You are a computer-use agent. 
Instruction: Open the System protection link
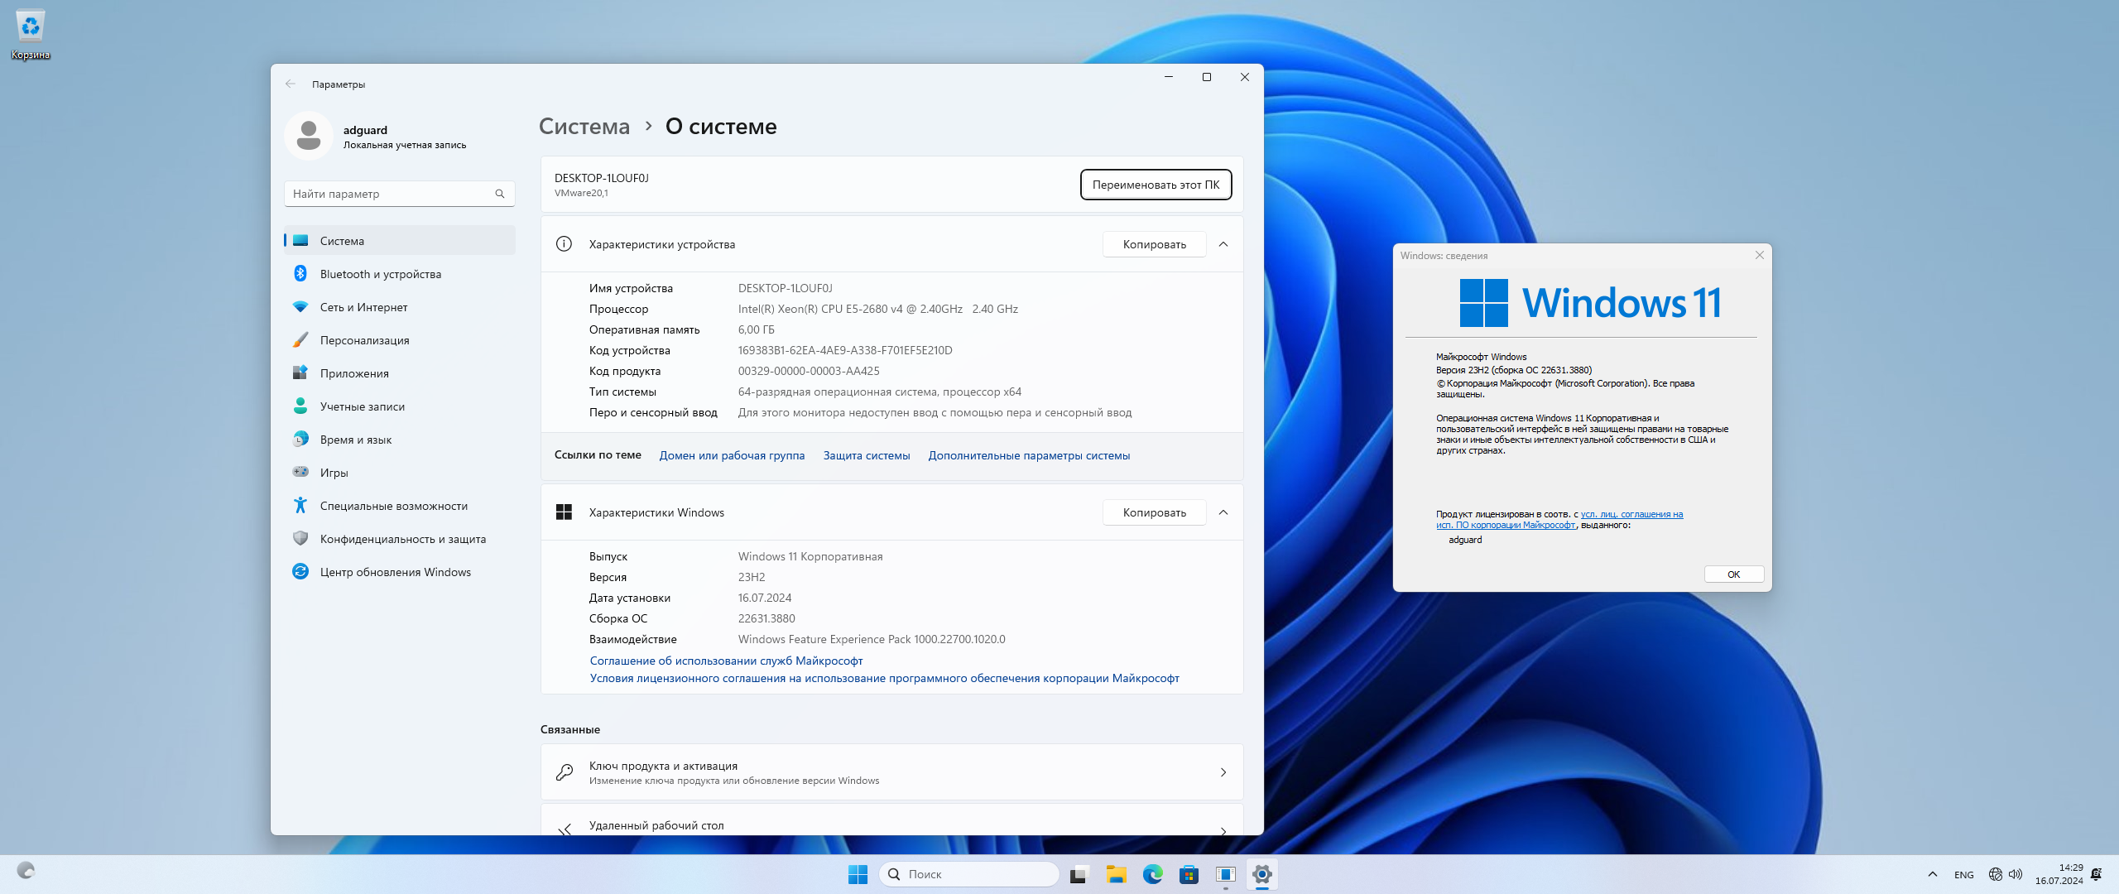tap(866, 455)
